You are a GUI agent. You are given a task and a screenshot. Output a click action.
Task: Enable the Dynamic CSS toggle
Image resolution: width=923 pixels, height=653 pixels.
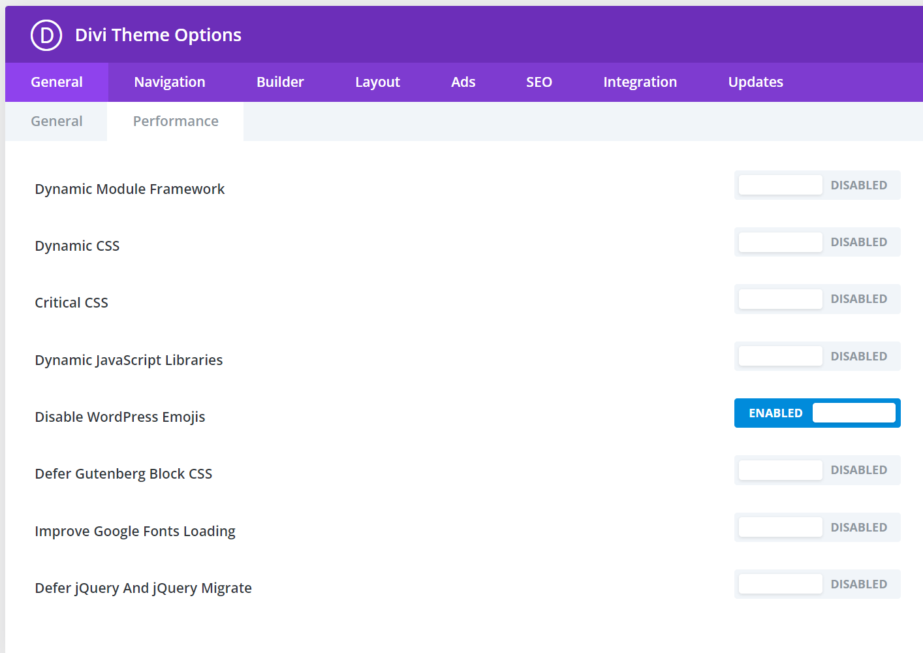[x=817, y=242]
